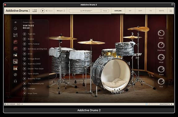Choose the first drum kit thumbnail in sidebar
The image size is (178, 117).
click(15, 35)
